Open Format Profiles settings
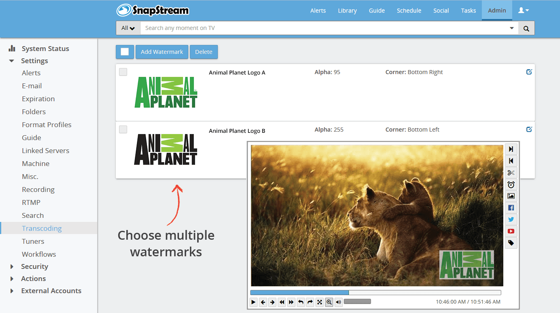 click(47, 125)
